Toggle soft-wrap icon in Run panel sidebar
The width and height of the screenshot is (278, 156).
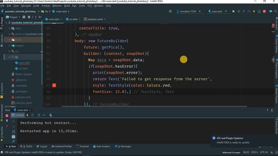(x=13, y=132)
